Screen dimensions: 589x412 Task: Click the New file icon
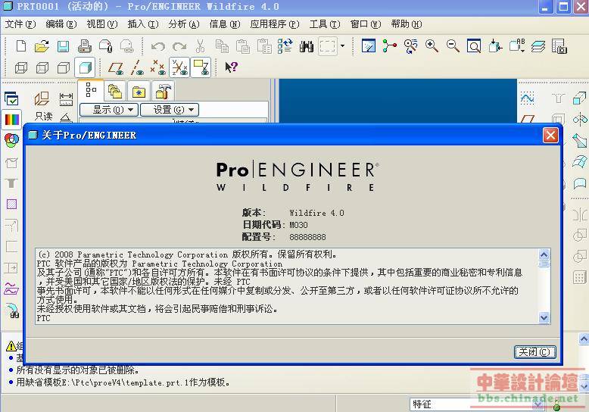point(21,46)
